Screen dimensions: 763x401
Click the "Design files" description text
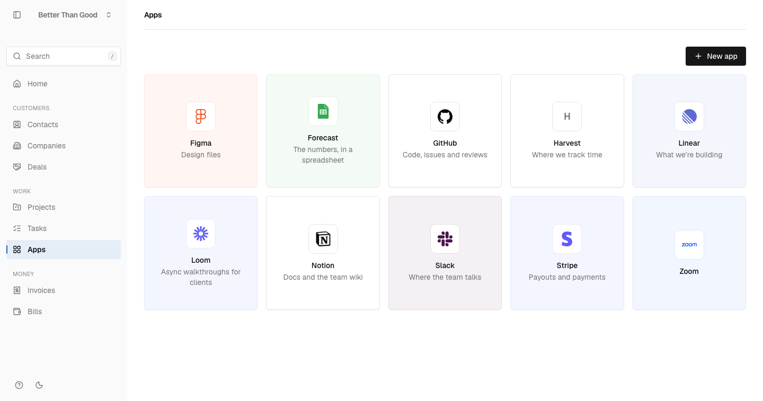click(x=201, y=155)
